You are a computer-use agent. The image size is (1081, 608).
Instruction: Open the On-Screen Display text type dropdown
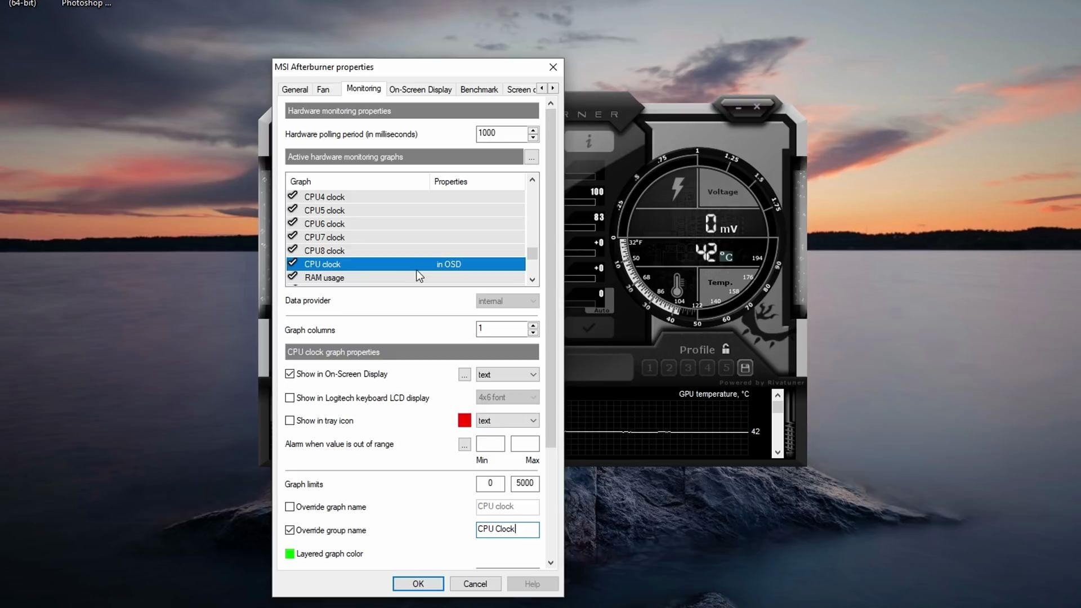(x=507, y=375)
